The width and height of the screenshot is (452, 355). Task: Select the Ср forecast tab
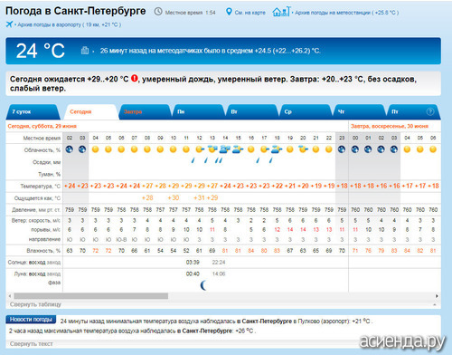(287, 111)
